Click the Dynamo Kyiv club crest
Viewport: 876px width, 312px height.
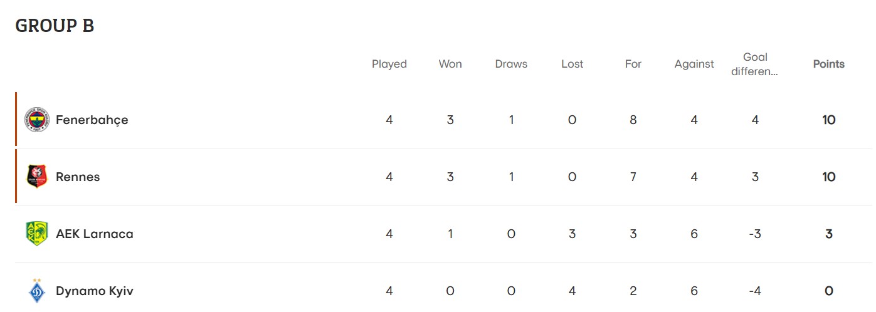coord(36,291)
